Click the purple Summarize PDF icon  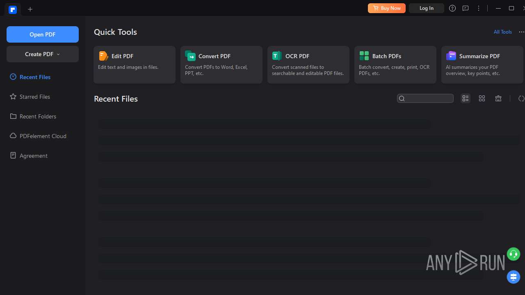coord(451,56)
